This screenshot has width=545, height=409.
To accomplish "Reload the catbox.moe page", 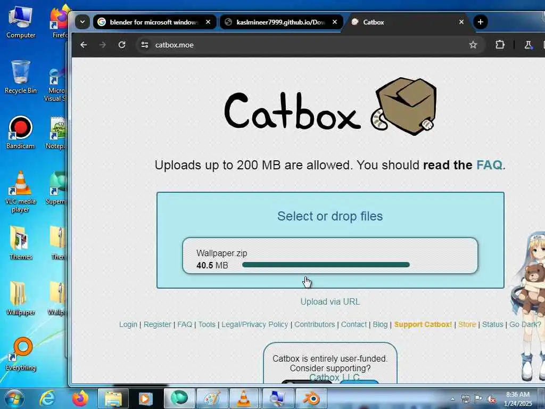I will click(122, 45).
